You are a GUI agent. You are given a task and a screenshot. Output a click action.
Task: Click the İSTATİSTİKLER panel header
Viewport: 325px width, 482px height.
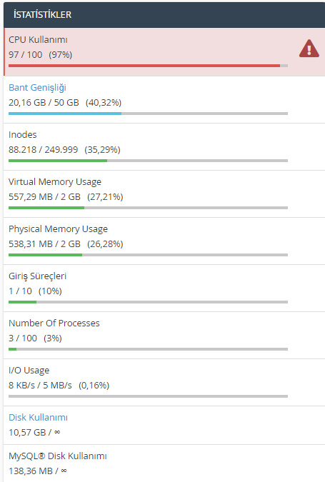[x=164, y=15]
